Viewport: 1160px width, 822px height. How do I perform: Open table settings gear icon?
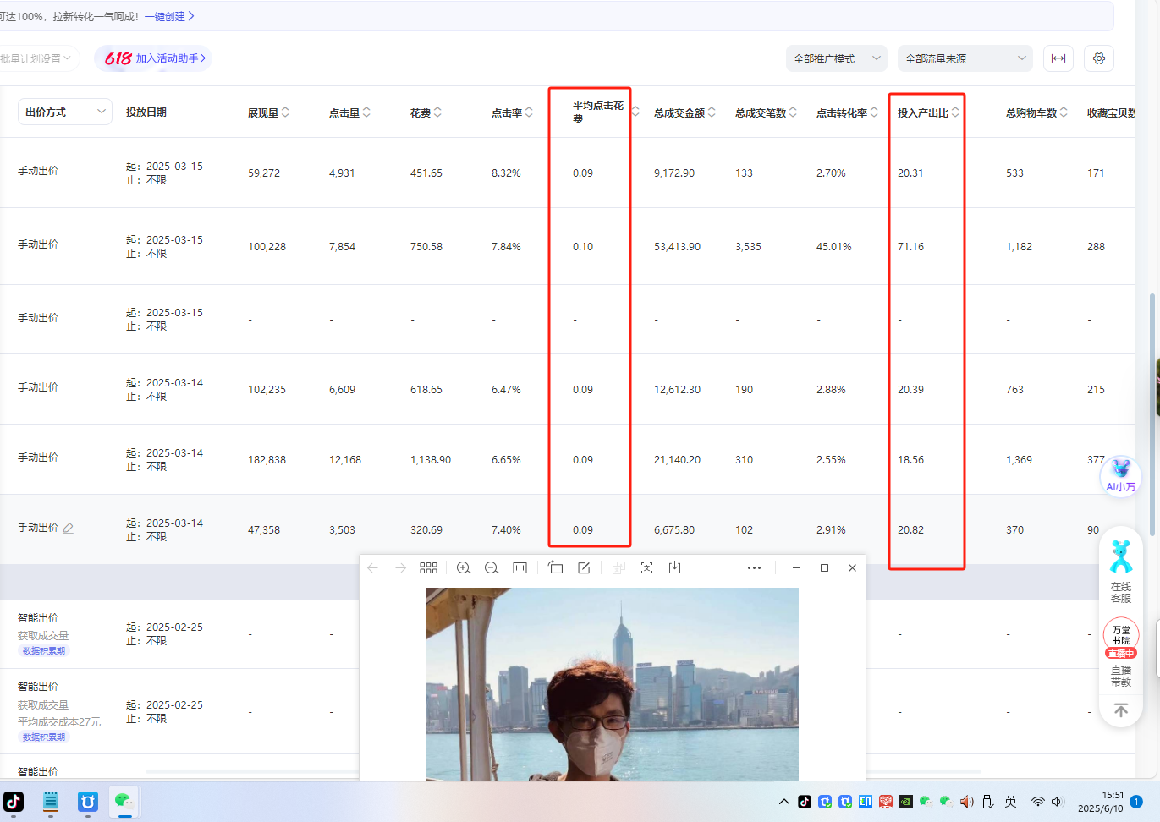pyautogui.click(x=1099, y=58)
